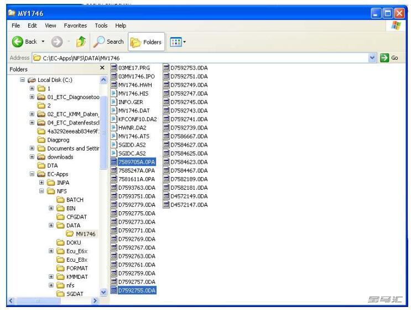Select file name D7582189.0DA
This screenshot has height=312, width=411.
pyautogui.click(x=189, y=179)
